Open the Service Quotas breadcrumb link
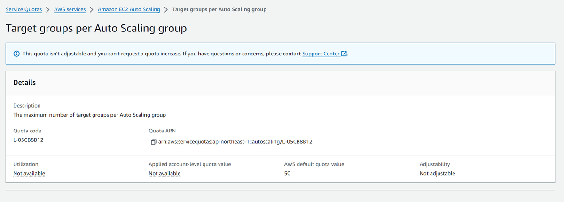 coord(23,9)
